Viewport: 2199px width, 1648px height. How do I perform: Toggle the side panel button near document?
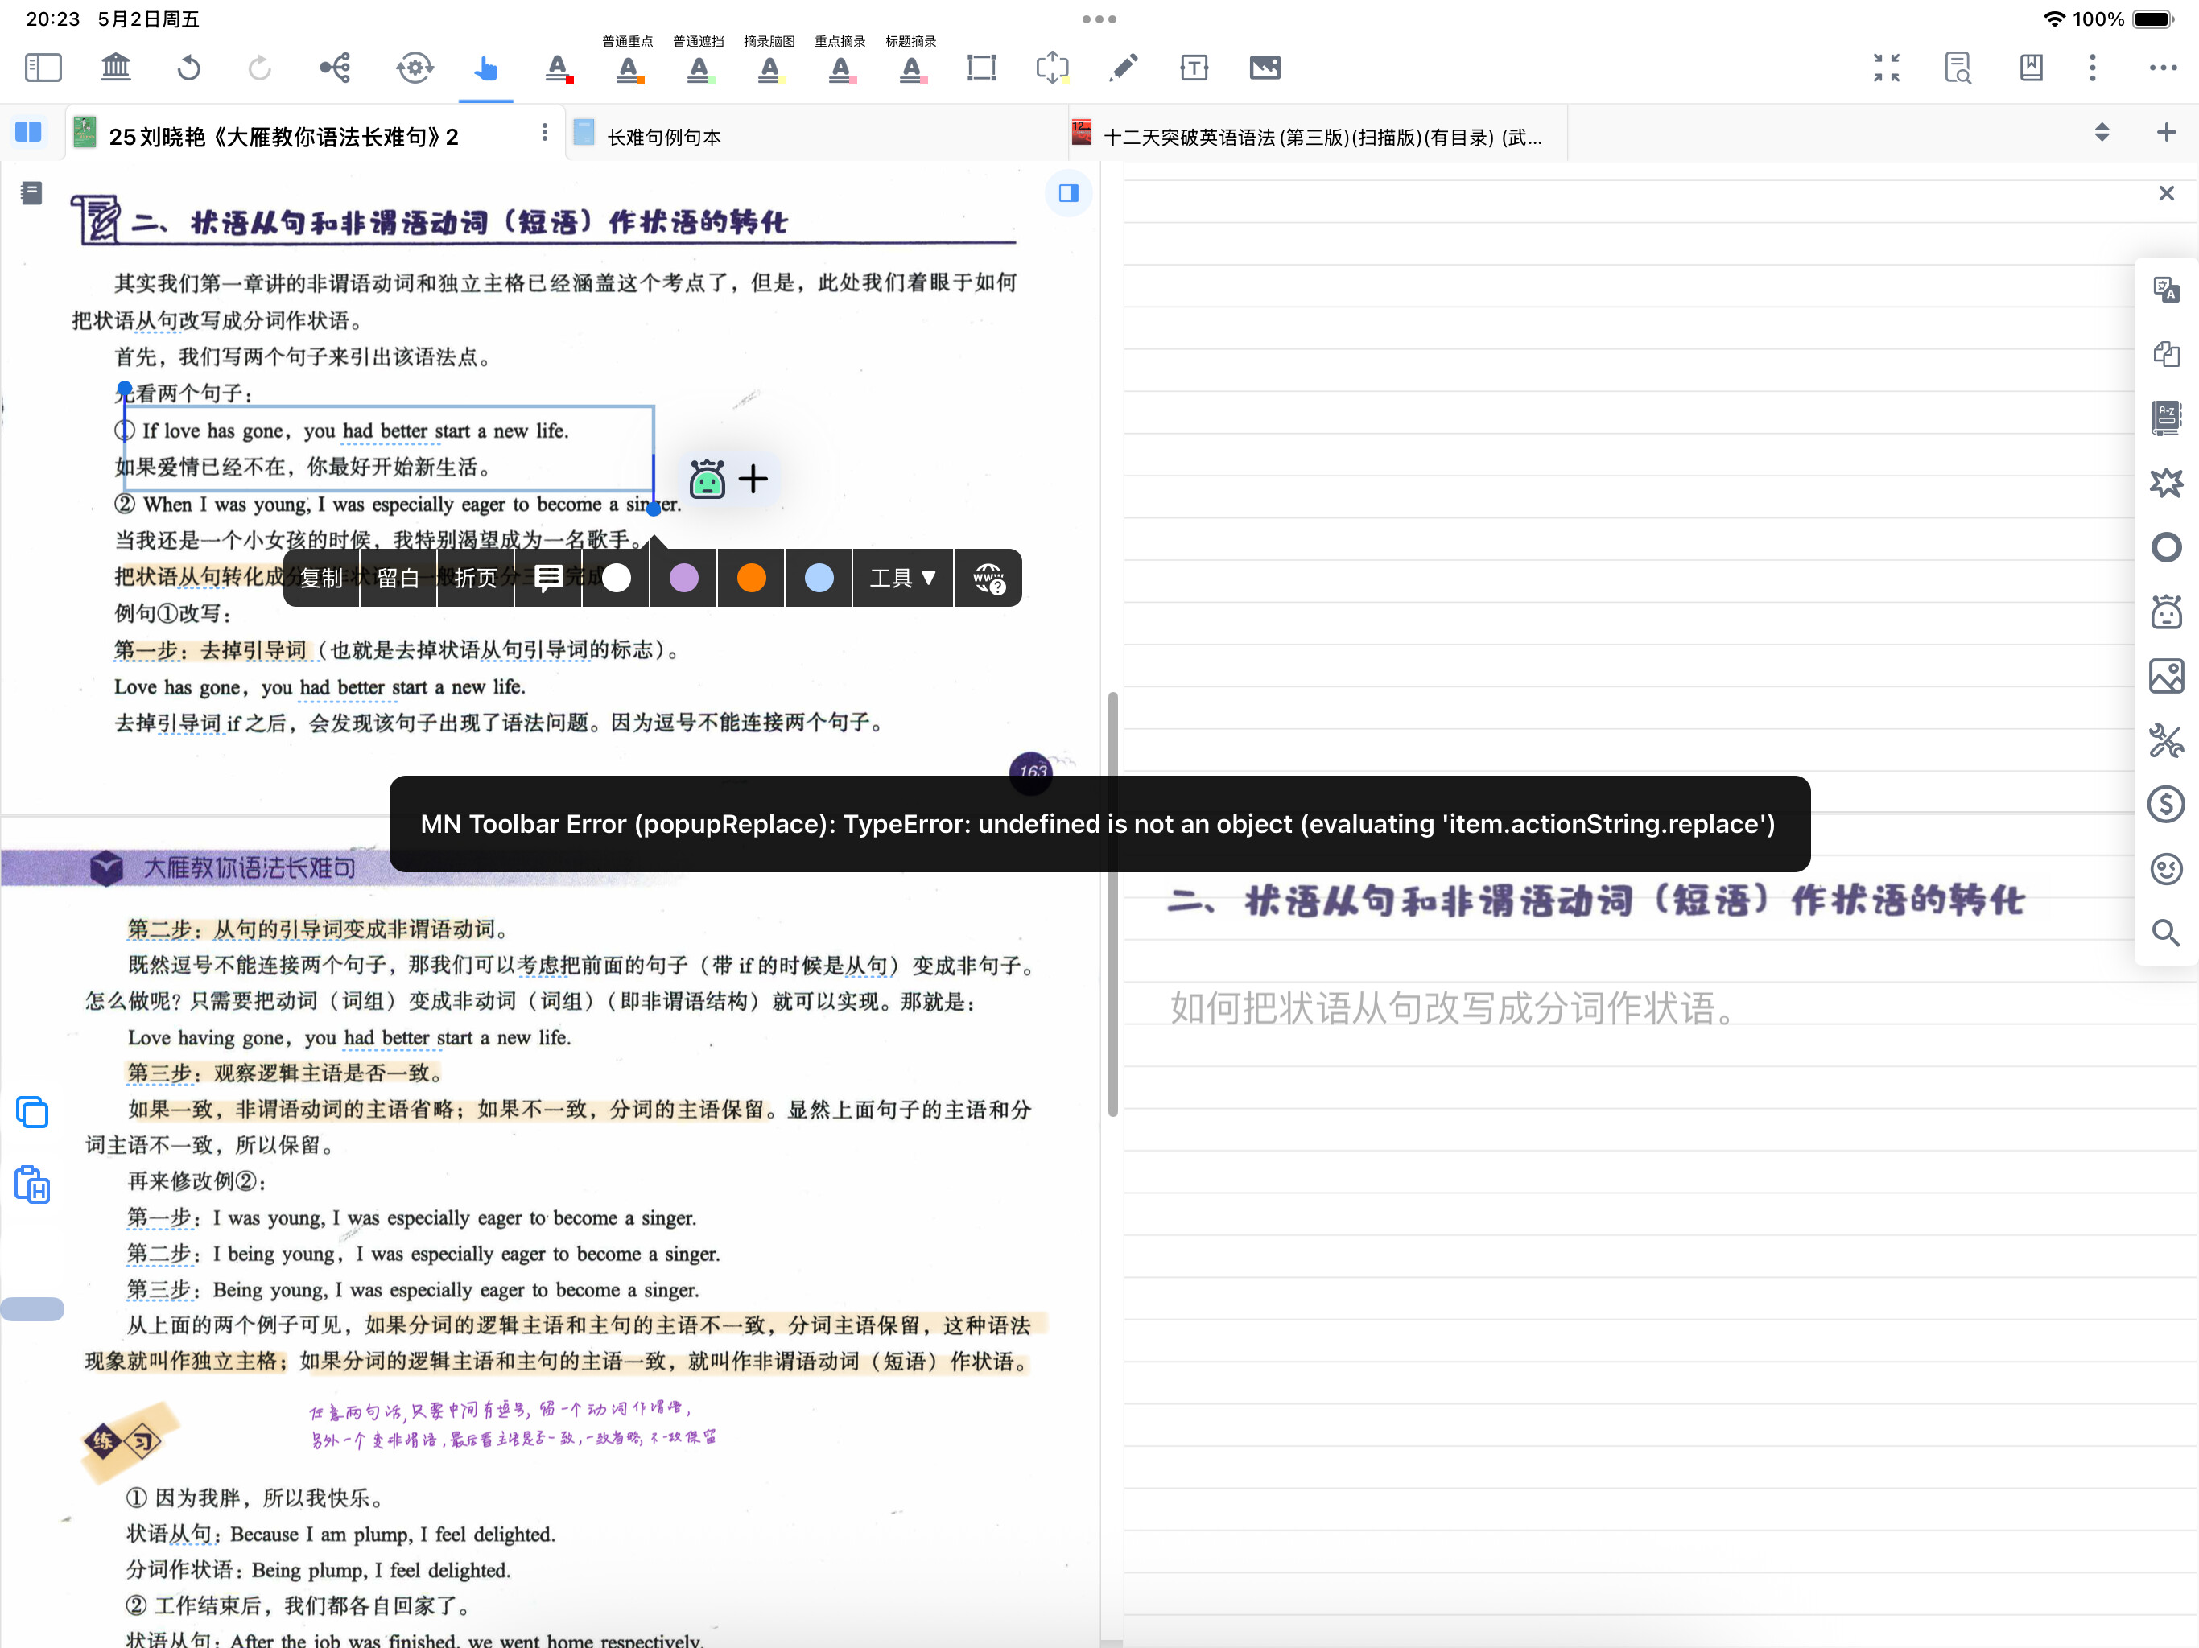(1069, 193)
